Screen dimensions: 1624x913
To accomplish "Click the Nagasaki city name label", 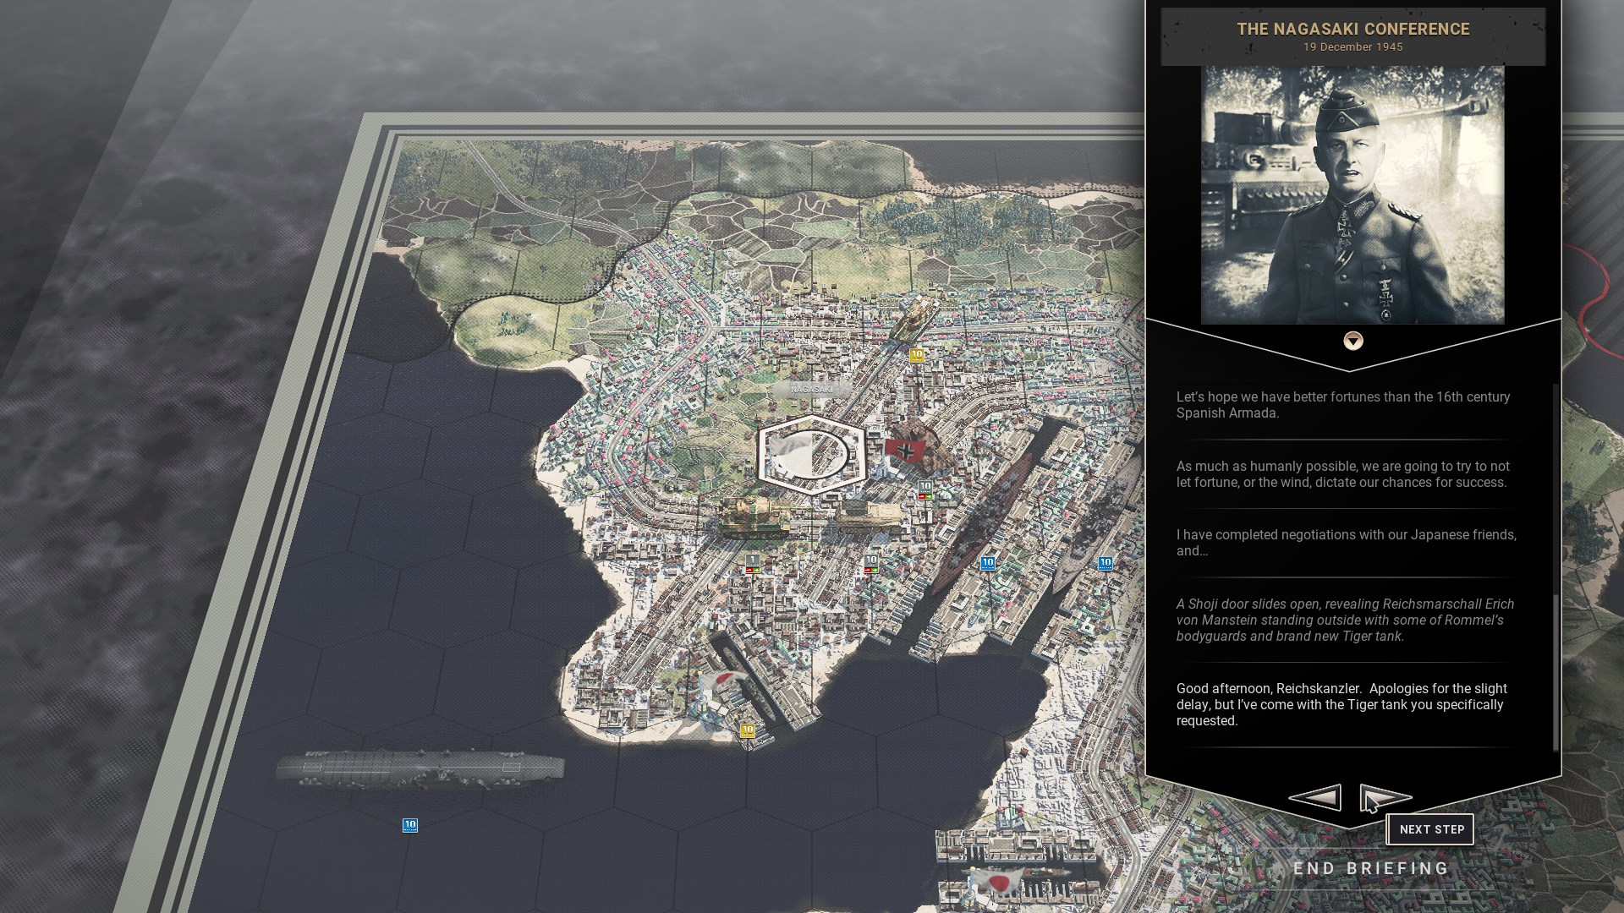I will [811, 389].
